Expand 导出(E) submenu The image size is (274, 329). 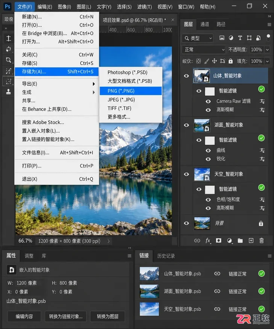[94, 84]
